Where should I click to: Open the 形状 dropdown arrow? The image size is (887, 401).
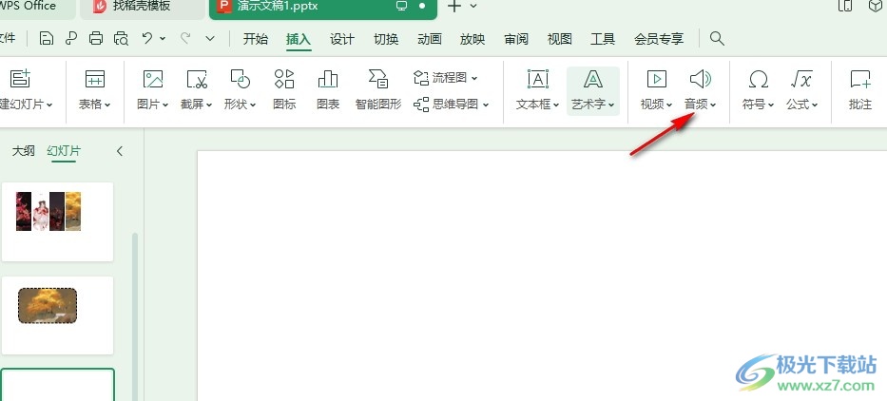253,105
